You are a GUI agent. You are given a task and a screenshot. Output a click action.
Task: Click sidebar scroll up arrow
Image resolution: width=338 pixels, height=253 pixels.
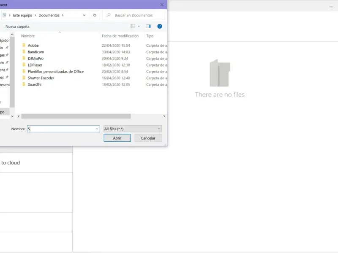point(12,35)
